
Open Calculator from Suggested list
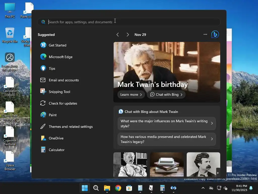point(53,150)
